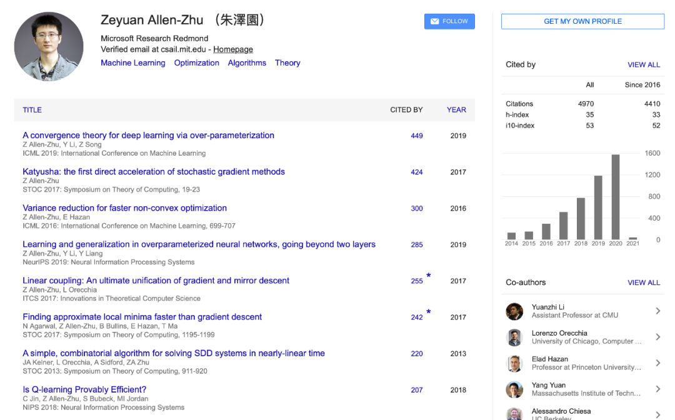Click Zeyuan Allen-Zhu's profile photo
The width and height of the screenshot is (675, 420).
[x=49, y=47]
